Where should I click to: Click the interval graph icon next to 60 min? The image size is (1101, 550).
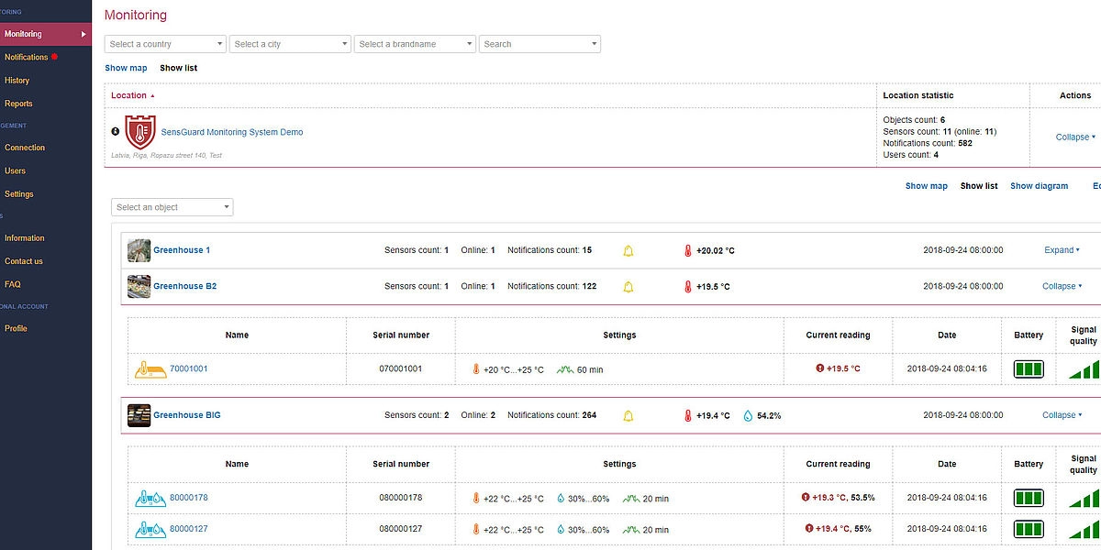(x=564, y=369)
